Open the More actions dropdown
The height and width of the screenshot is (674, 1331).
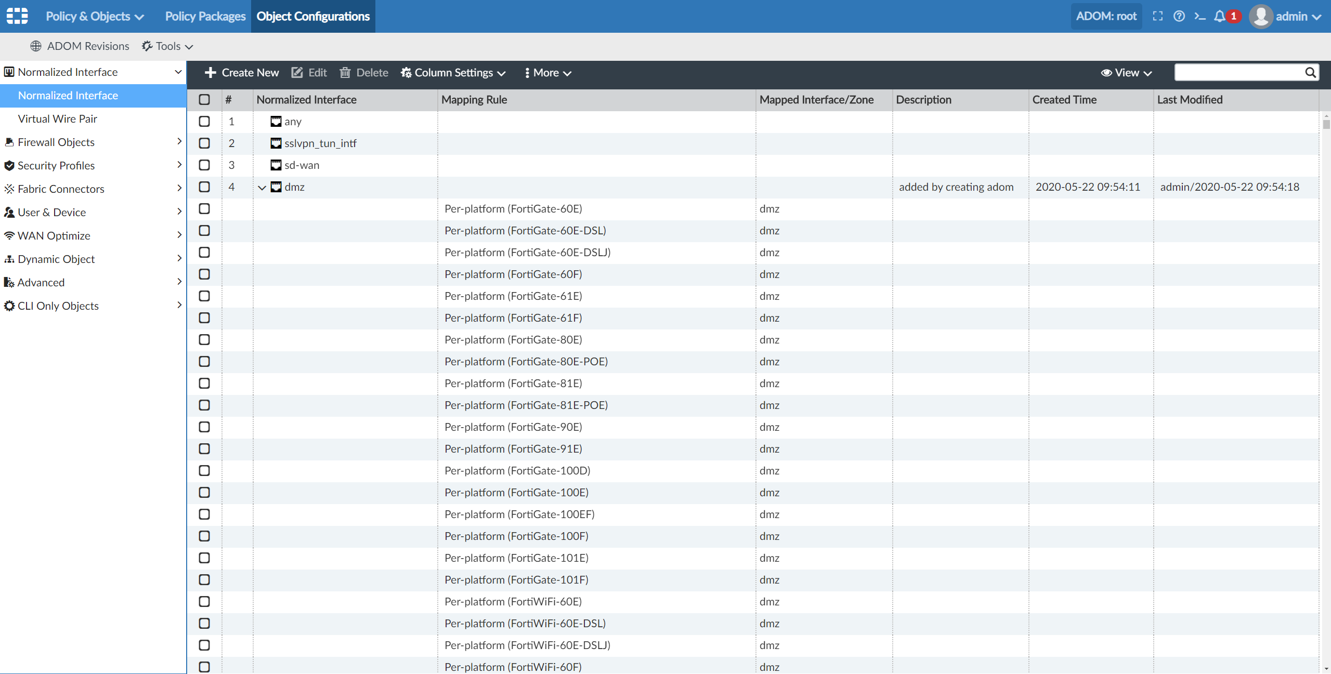pyautogui.click(x=548, y=73)
